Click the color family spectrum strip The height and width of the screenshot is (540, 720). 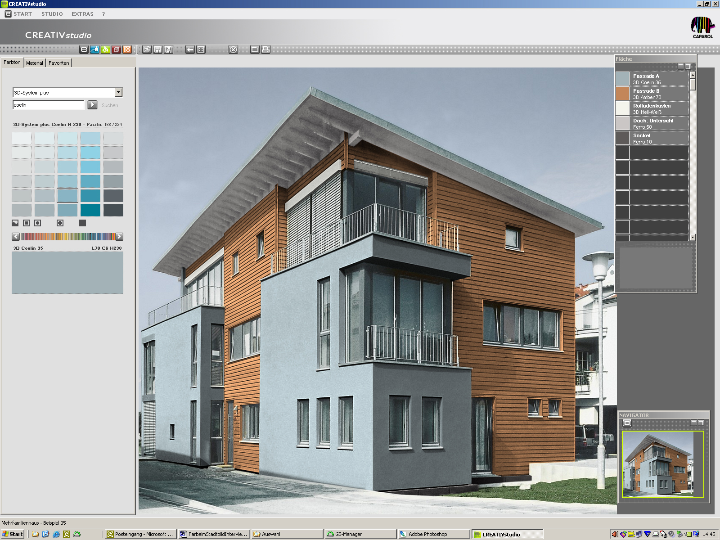point(67,237)
